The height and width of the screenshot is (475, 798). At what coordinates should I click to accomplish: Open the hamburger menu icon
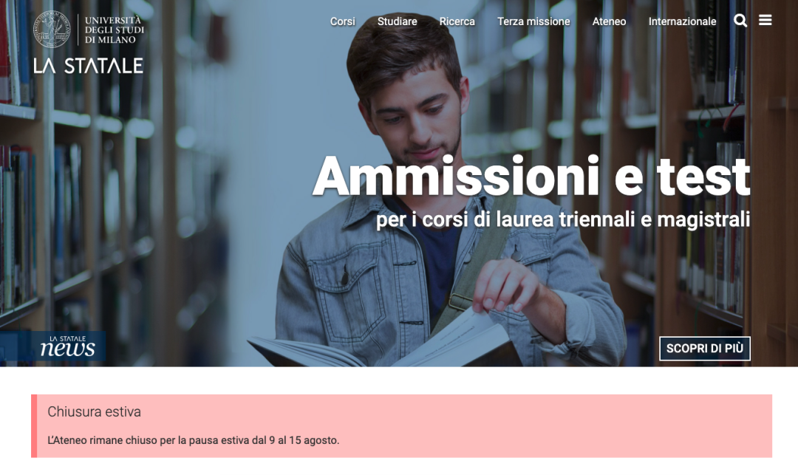[x=765, y=21]
